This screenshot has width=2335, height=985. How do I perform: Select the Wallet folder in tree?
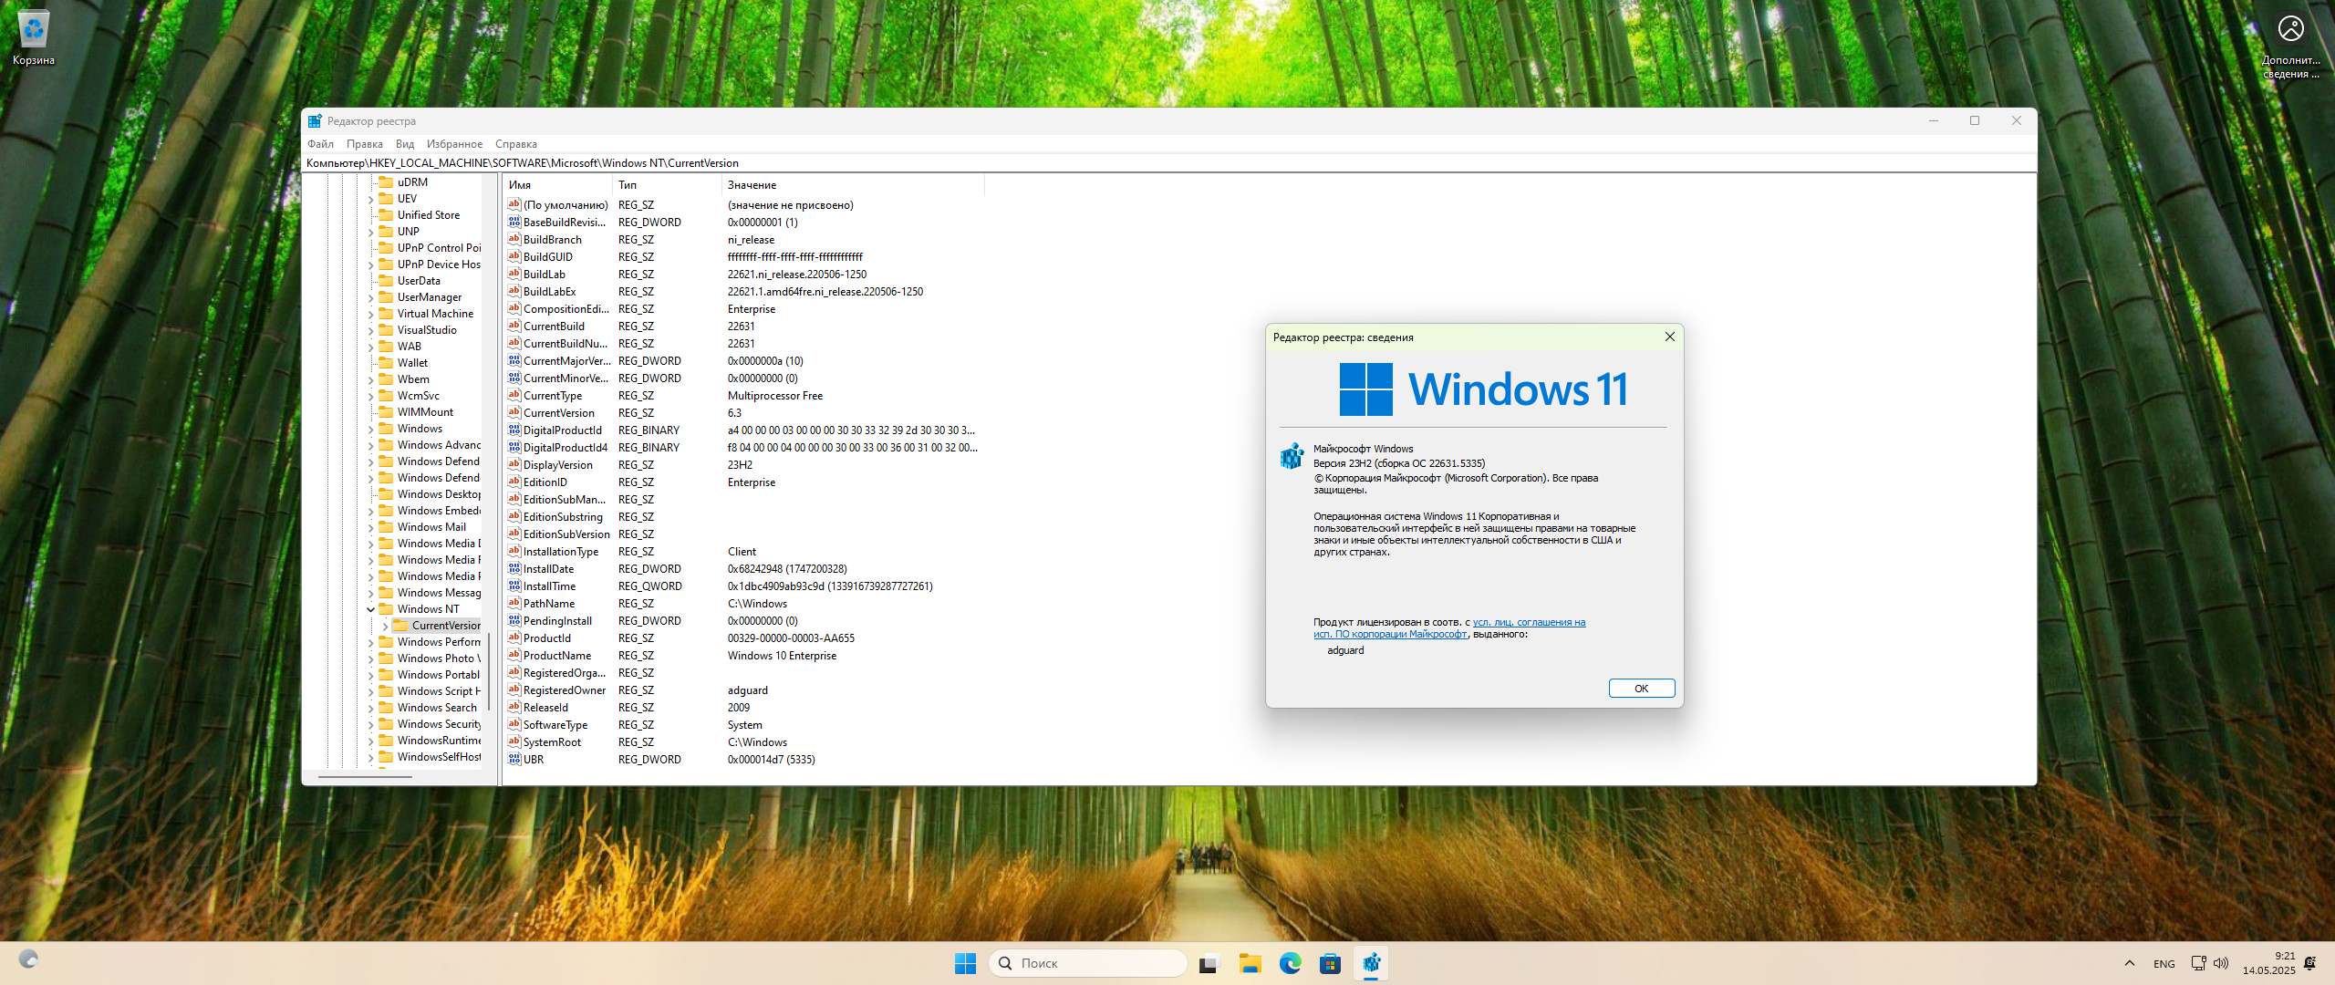[x=403, y=363]
